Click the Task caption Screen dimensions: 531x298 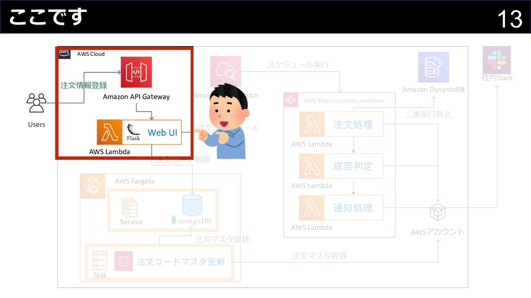tap(100, 275)
